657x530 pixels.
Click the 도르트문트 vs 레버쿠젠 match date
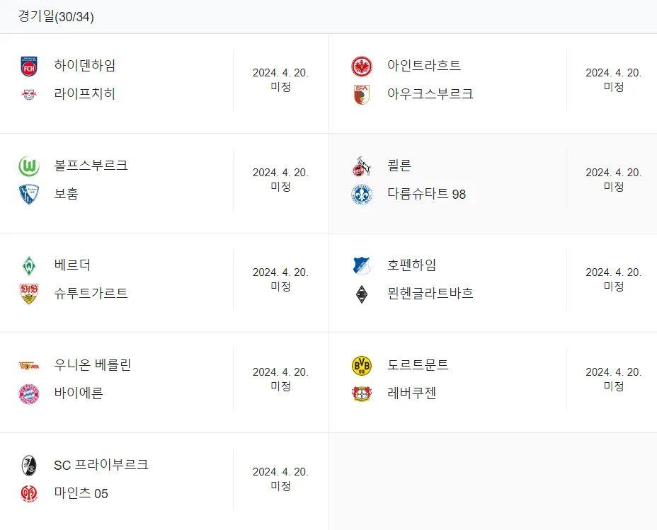(x=613, y=379)
